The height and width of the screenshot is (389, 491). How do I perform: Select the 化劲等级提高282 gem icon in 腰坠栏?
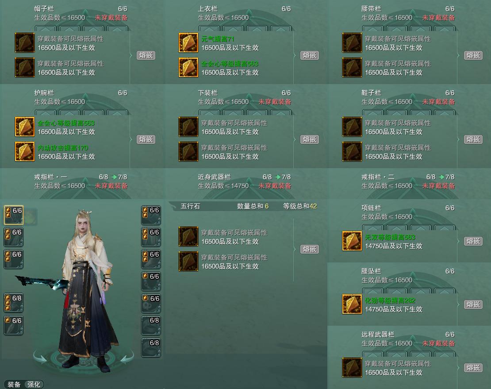pyautogui.click(x=352, y=304)
